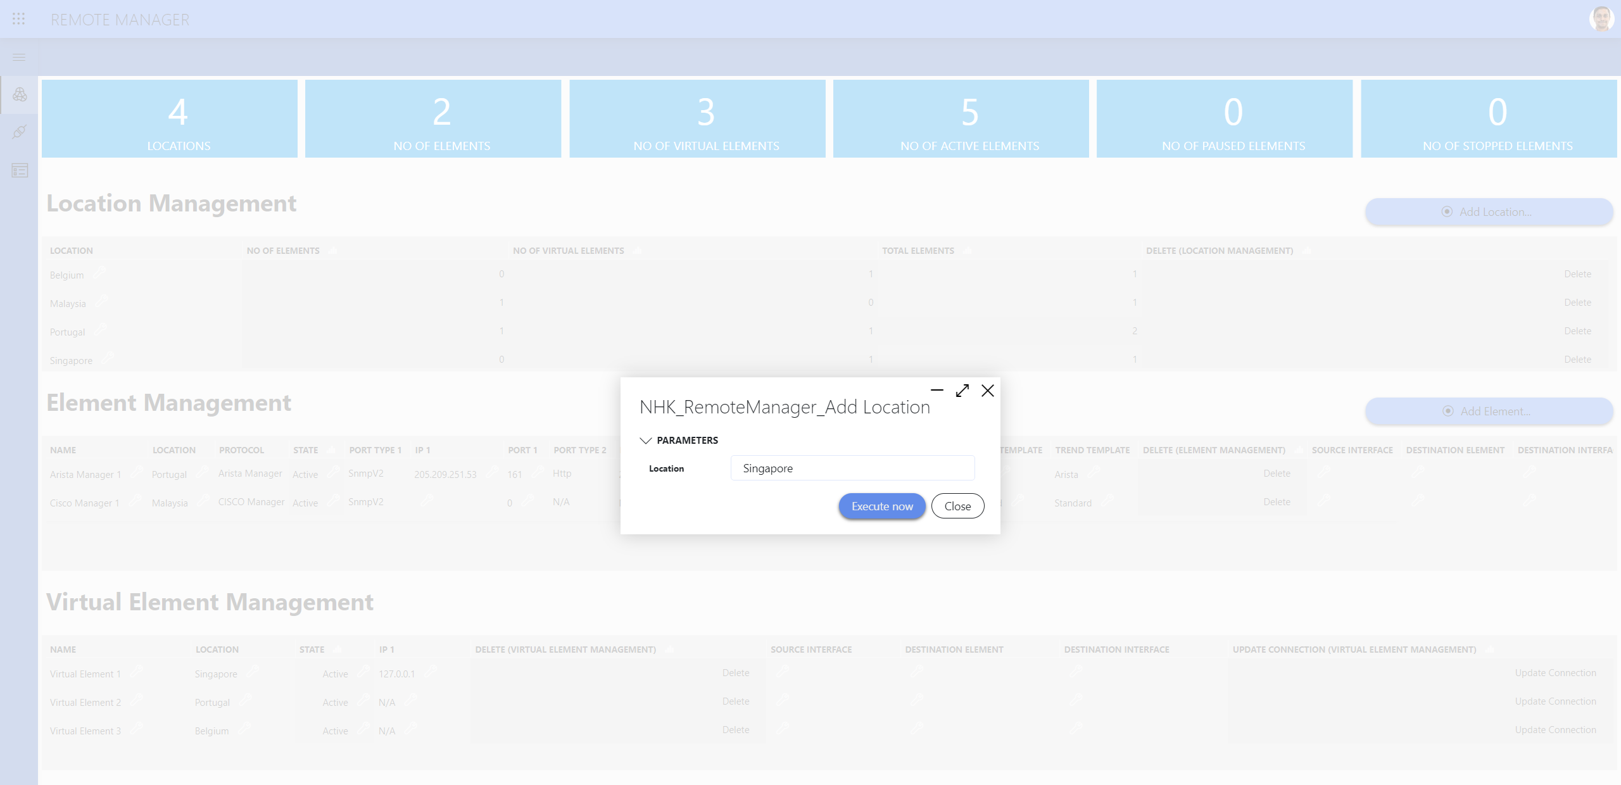Open the list view sidebar icon
Image resolution: width=1621 pixels, height=785 pixels.
tap(20, 170)
